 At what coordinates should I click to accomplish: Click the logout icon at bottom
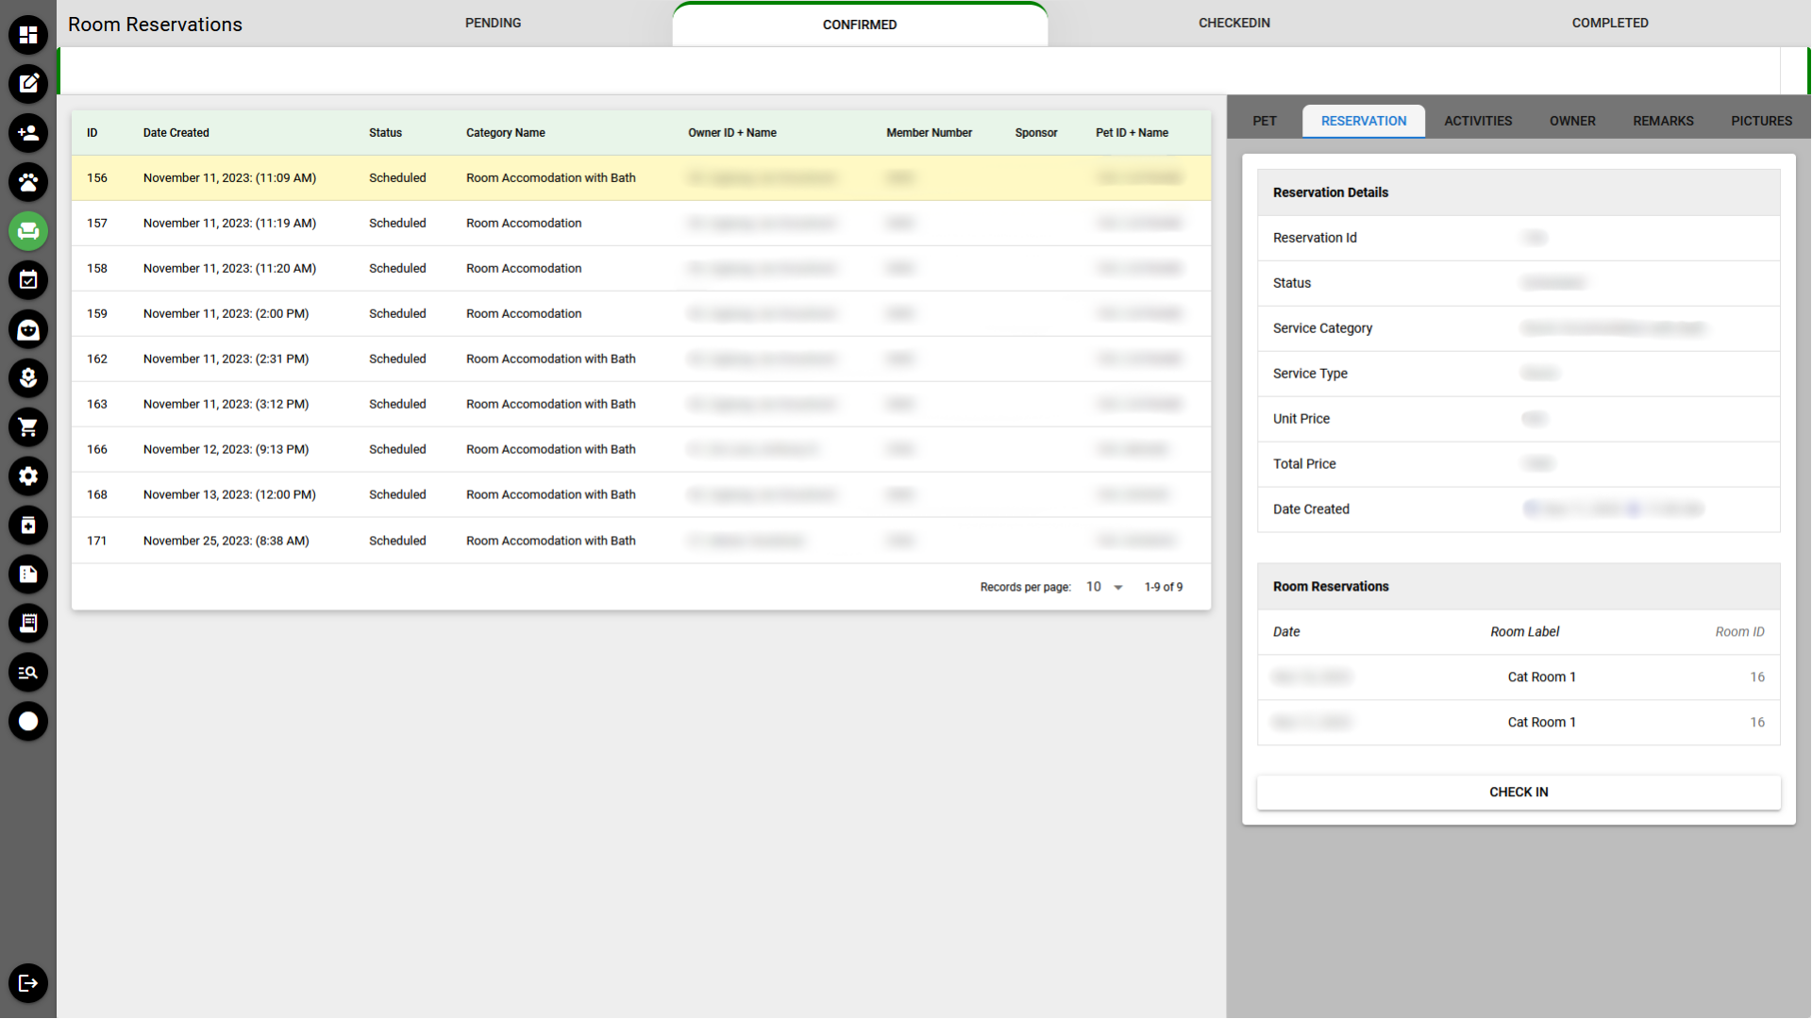pos(28,983)
